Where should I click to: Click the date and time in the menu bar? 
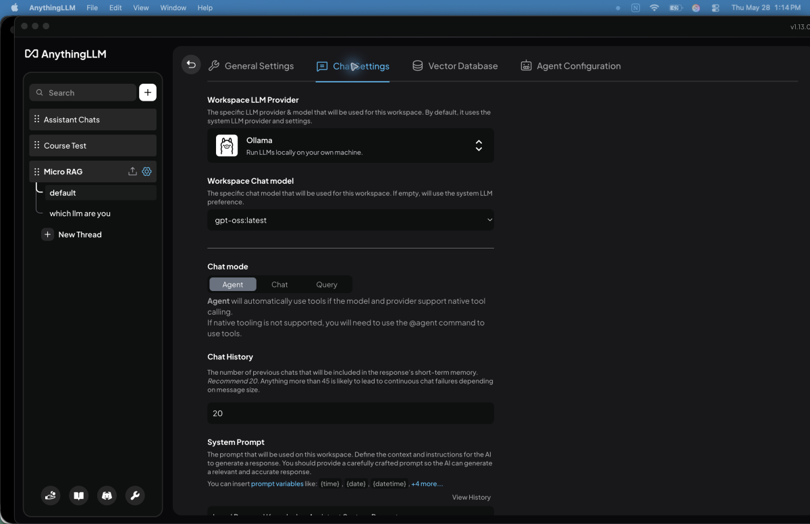pos(766,7)
